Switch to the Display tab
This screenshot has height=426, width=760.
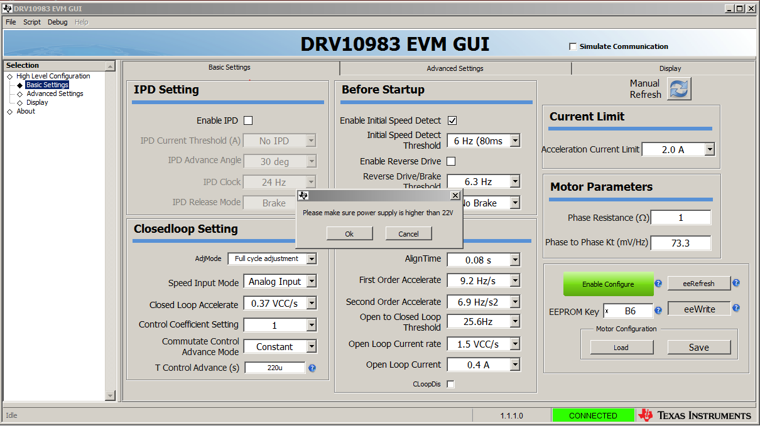click(x=670, y=68)
